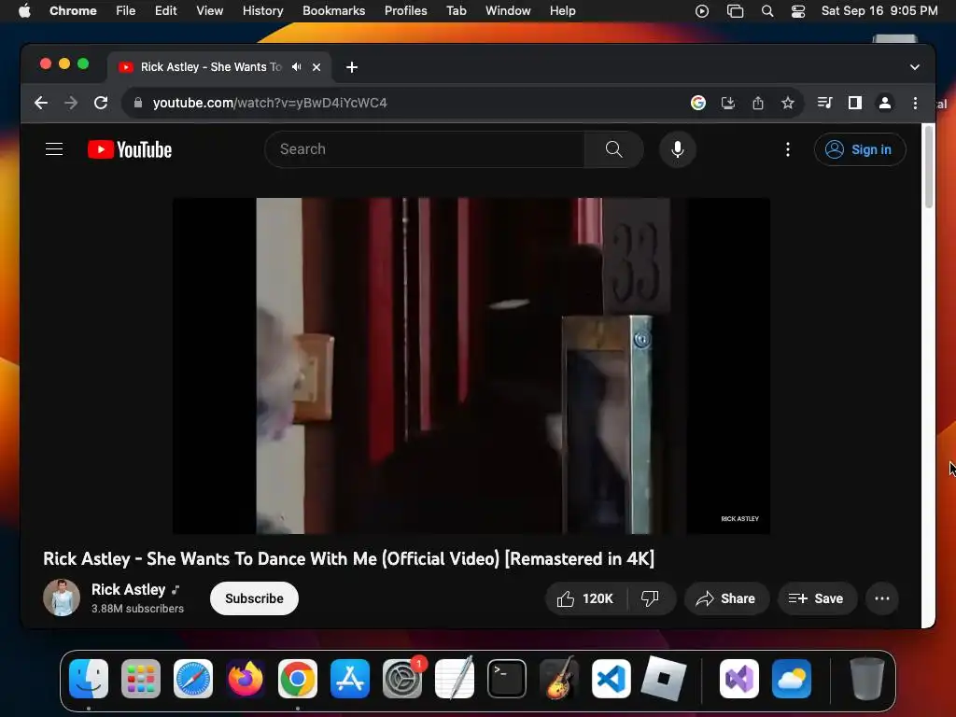
Task: Open the Chrome application menu
Action: [x=73, y=11]
